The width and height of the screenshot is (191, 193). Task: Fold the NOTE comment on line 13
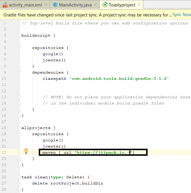coord(19,97)
